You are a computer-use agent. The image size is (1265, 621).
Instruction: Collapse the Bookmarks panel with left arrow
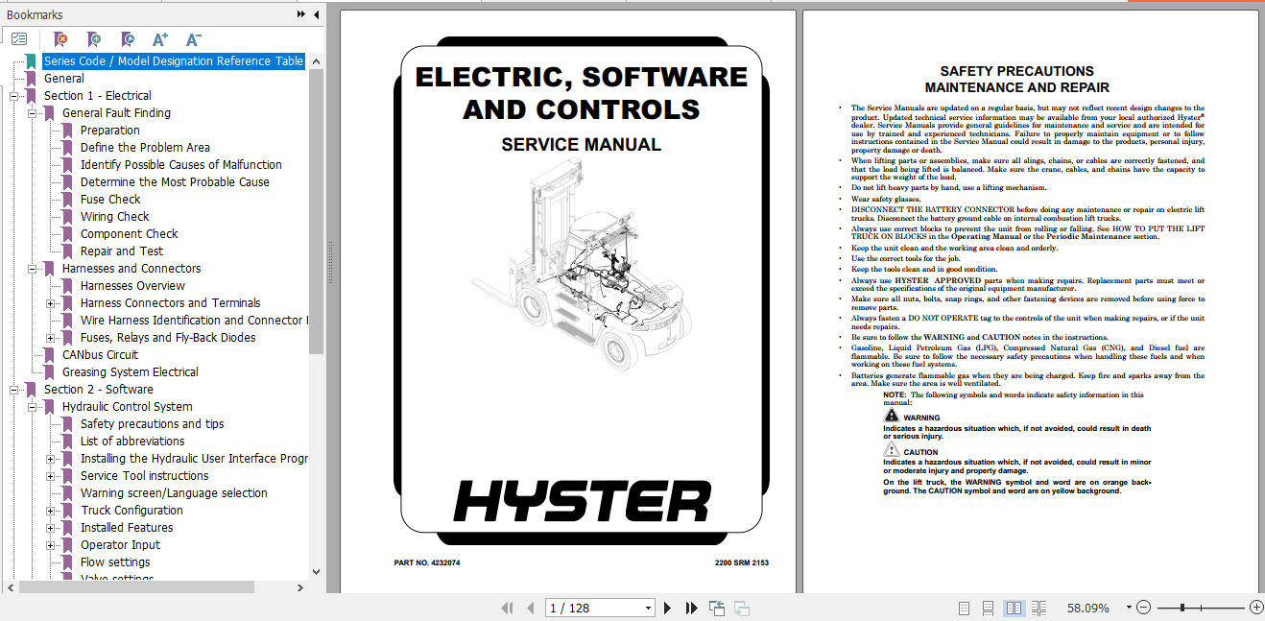tap(315, 14)
